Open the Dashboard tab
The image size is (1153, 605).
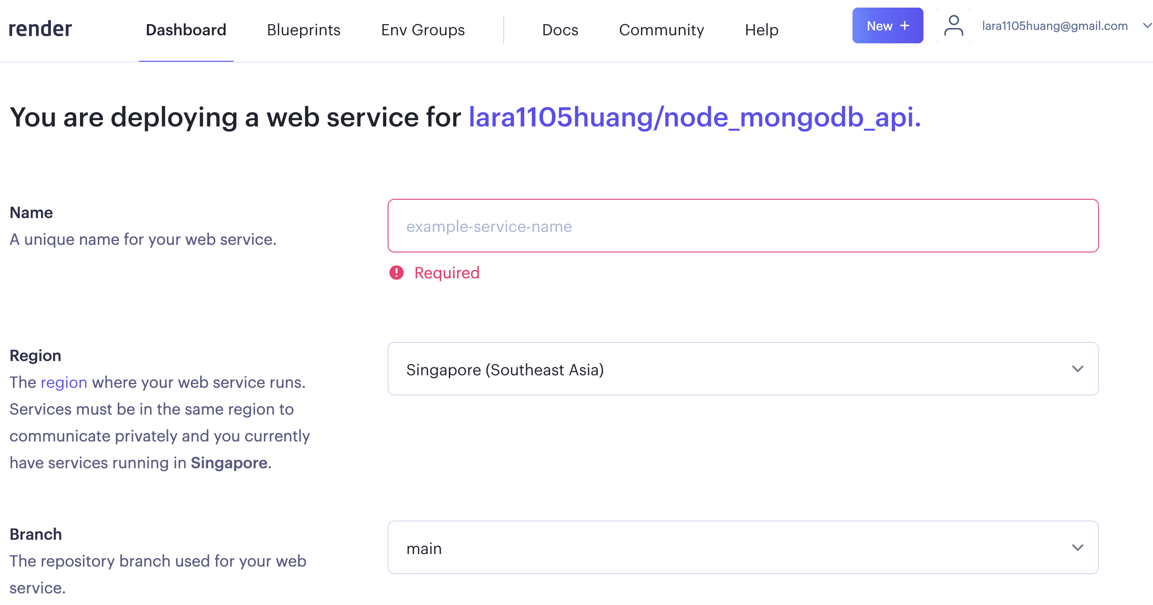click(186, 29)
